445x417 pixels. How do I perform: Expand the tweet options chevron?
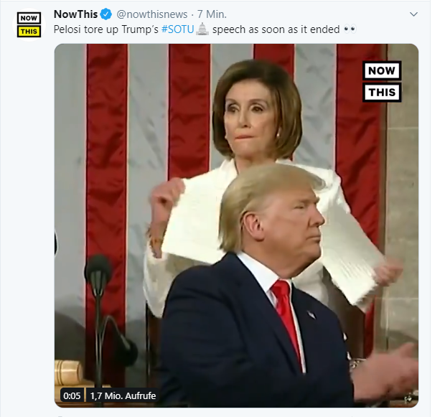click(x=414, y=14)
